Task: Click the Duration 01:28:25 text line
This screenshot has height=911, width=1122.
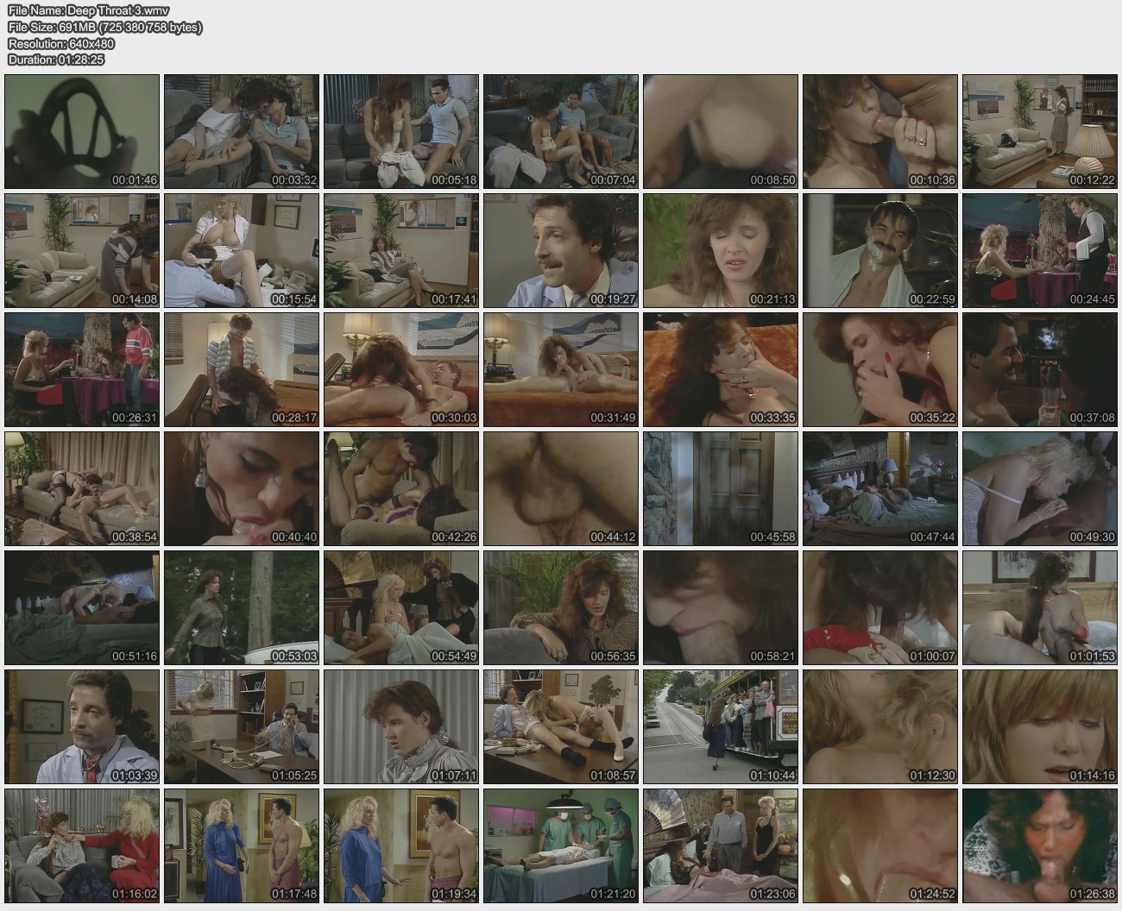Action: tap(56, 60)
